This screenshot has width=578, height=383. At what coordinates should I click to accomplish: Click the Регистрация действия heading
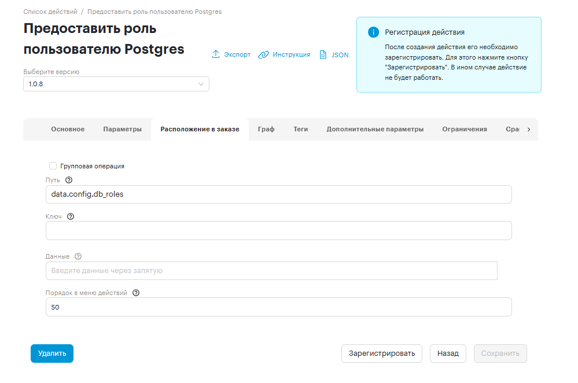coord(425,32)
